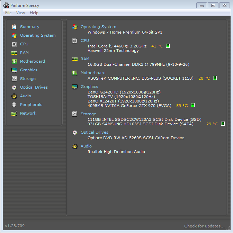
Task: Open the File menu
Action: point(8,13)
